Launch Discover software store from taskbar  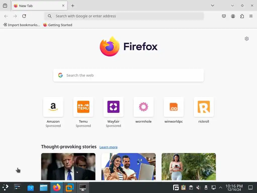pyautogui.click(x=30, y=187)
